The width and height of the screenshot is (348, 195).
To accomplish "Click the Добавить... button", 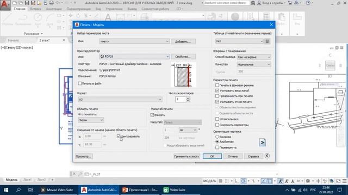I will point(183,41).
